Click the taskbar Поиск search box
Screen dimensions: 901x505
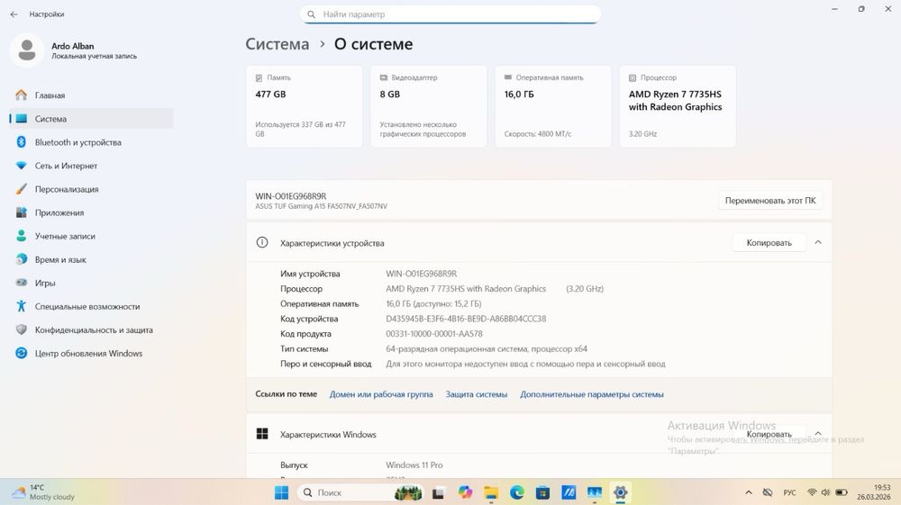361,492
